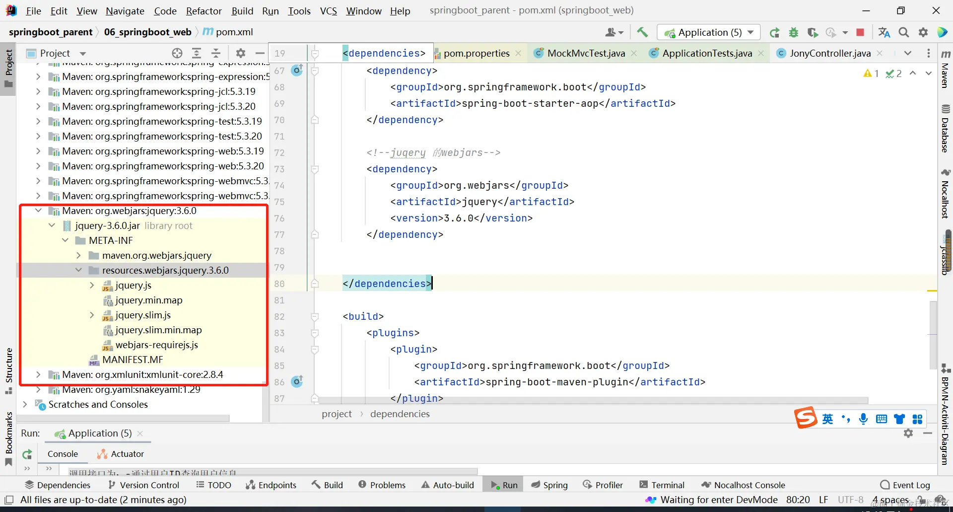Open the Event Log

(905, 485)
